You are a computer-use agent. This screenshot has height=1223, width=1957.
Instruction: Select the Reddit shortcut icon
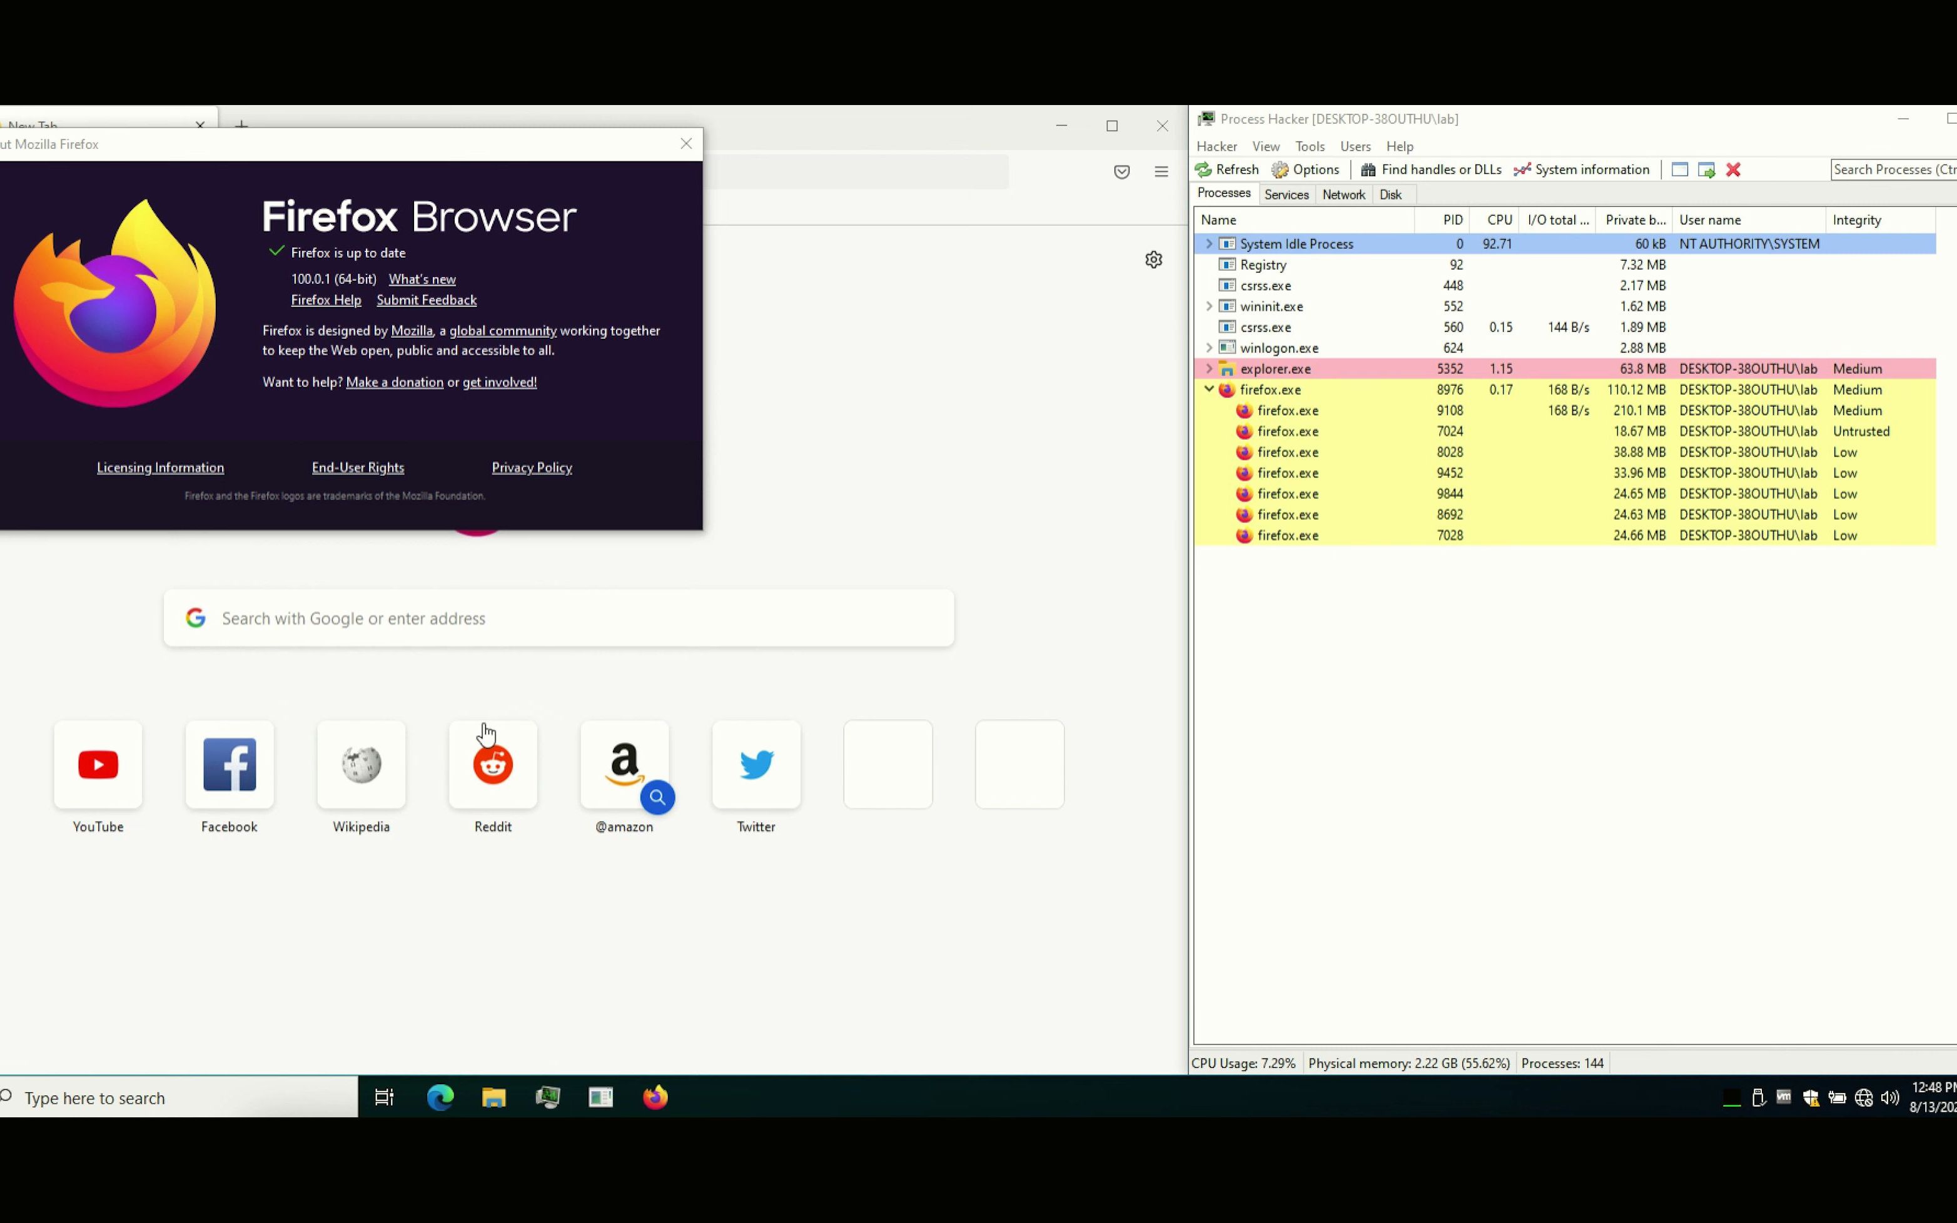point(492,762)
